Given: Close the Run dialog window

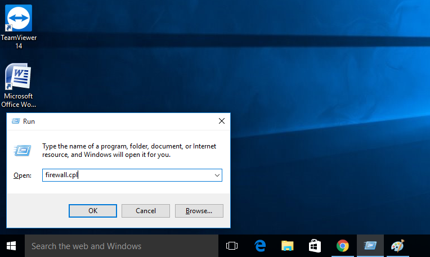Looking at the screenshot, I should click(x=222, y=121).
